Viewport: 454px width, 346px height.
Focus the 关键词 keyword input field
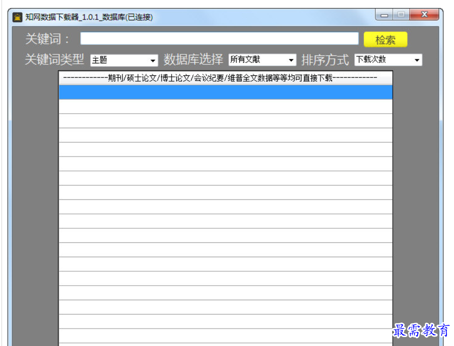(x=219, y=38)
